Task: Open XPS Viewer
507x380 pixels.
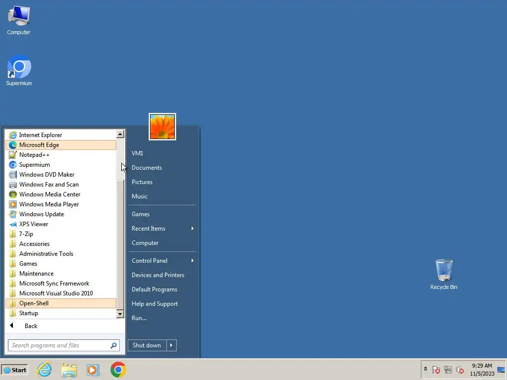Action: (61, 224)
